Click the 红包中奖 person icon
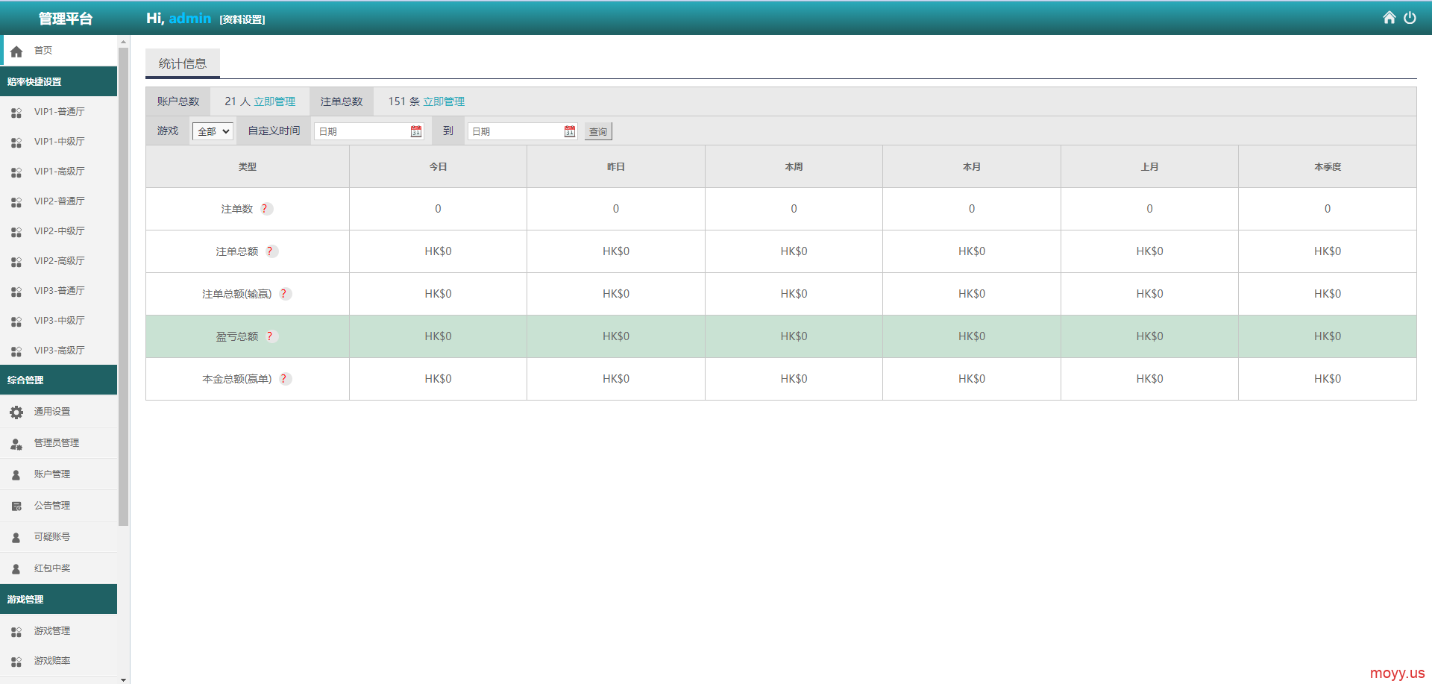Image resolution: width=1432 pixels, height=684 pixels. (16, 569)
